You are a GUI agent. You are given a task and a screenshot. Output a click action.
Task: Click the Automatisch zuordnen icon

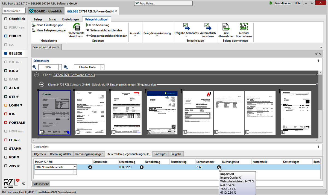coord(208,26)
